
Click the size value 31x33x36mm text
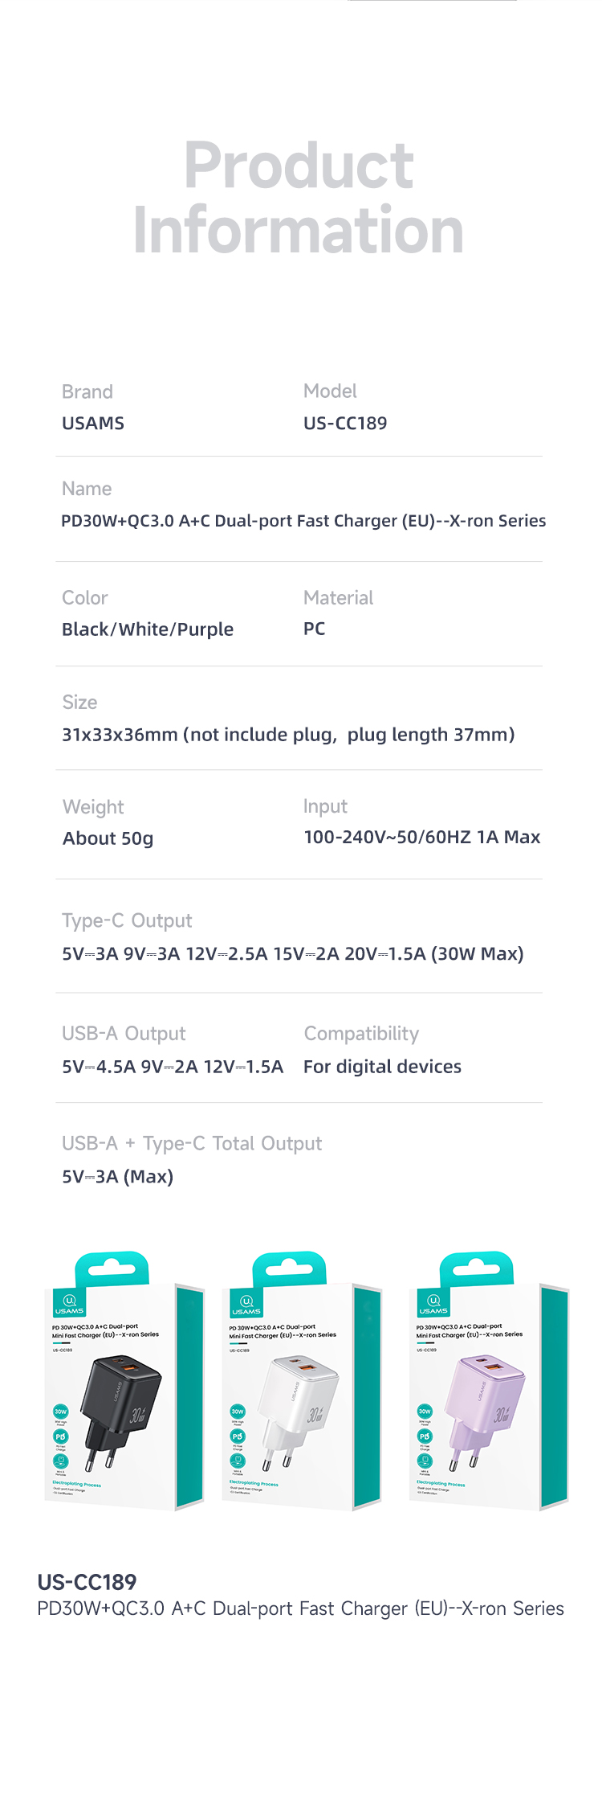288,735
